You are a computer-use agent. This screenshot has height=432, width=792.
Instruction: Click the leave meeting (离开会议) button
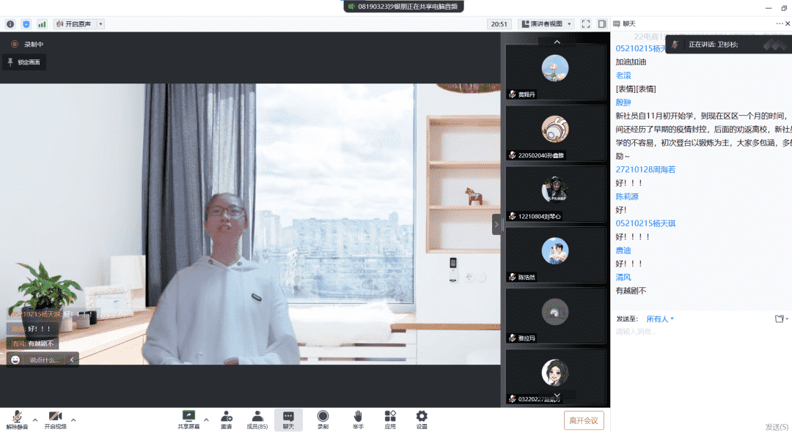[584, 420]
